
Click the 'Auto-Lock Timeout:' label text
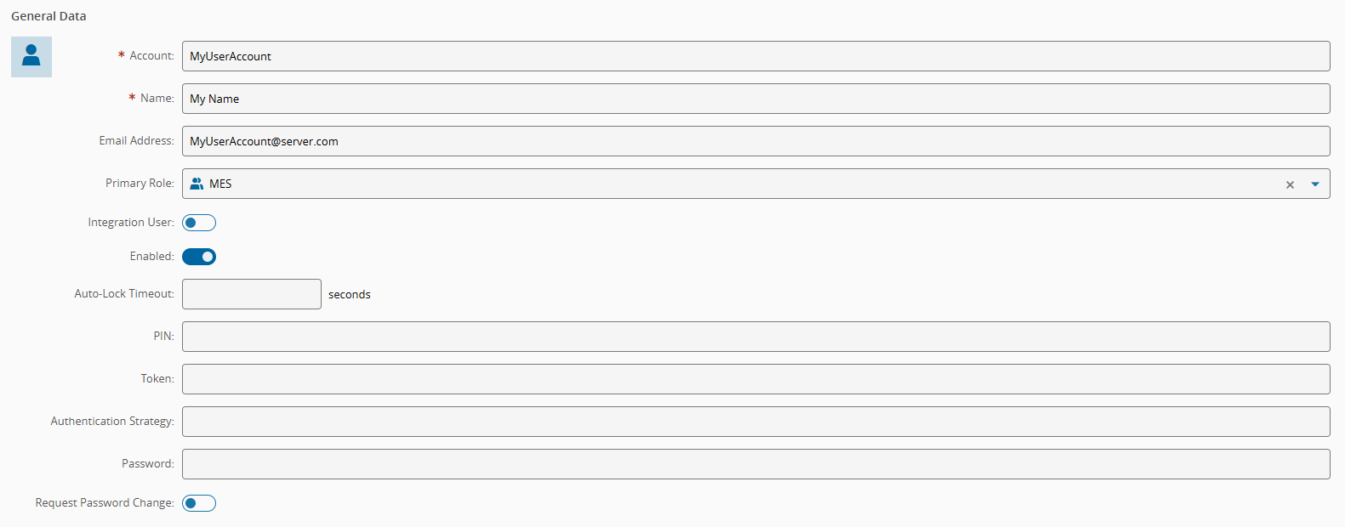124,294
